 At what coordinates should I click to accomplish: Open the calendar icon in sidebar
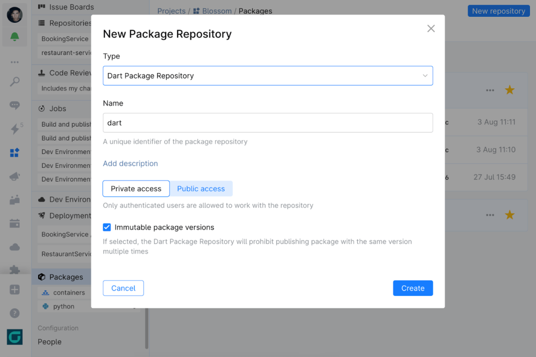(x=14, y=223)
